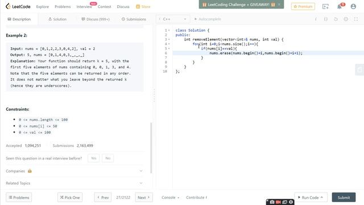Open the Discuss forum link
Viewport: 364px width, 205px height.
[x=123, y=7]
